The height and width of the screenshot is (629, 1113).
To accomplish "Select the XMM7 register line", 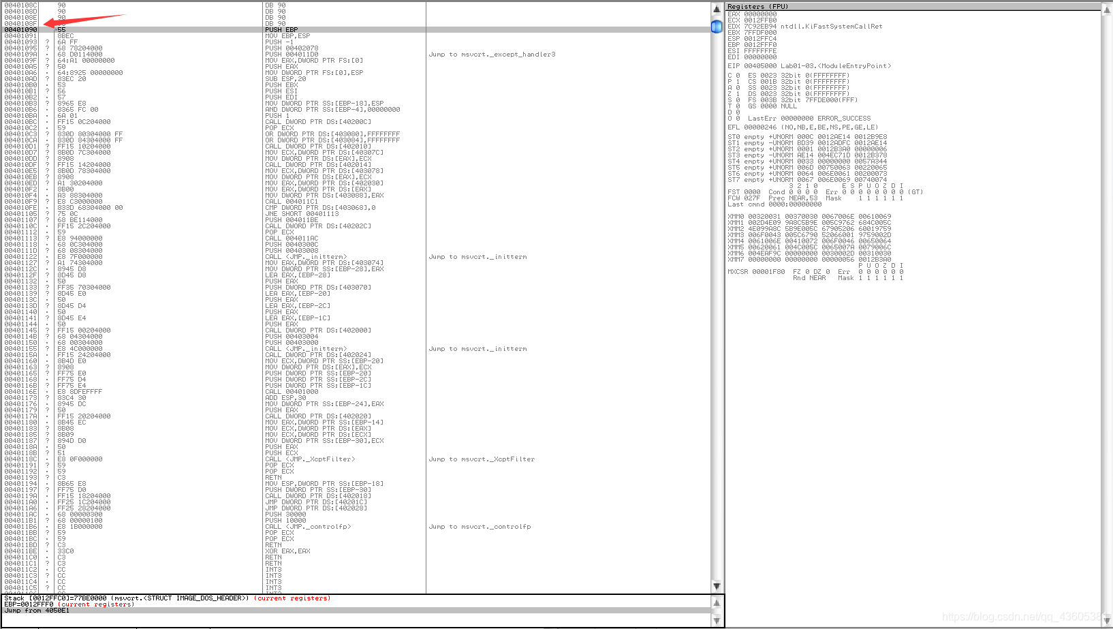I will 809,260.
